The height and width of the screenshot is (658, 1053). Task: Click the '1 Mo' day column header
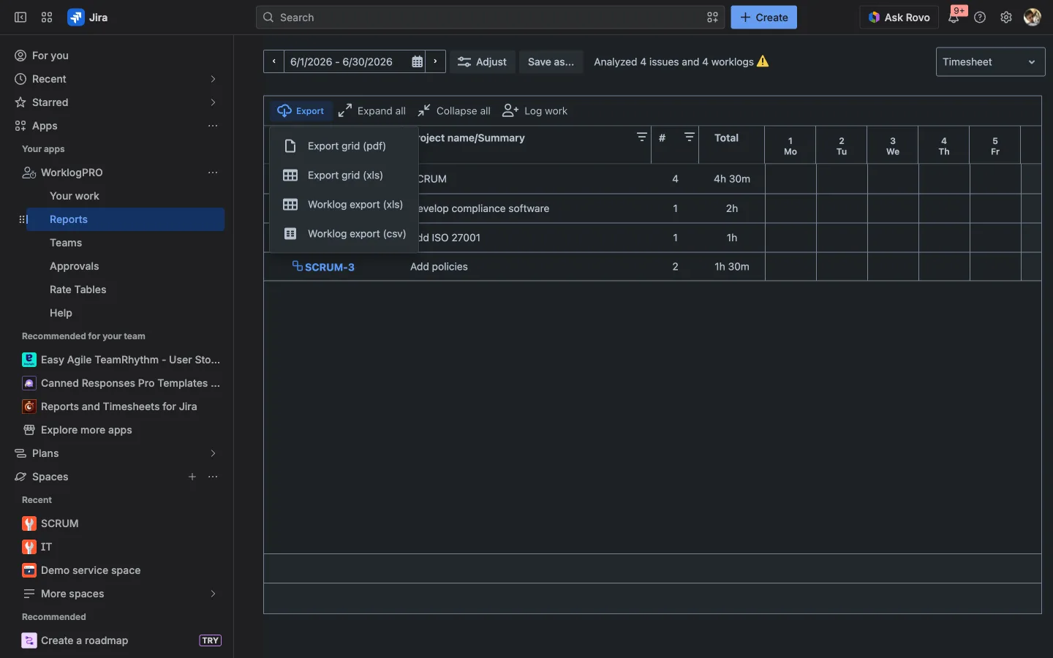click(x=790, y=145)
